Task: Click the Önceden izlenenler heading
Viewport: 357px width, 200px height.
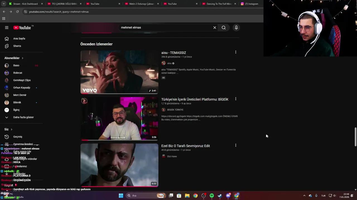Action: pyautogui.click(x=97, y=44)
